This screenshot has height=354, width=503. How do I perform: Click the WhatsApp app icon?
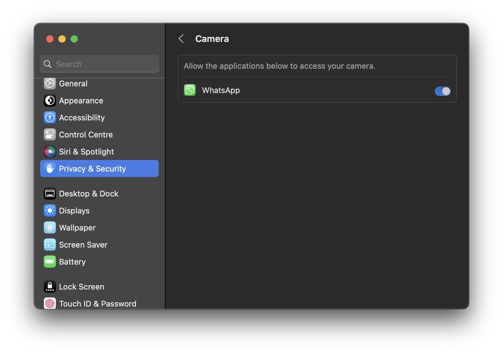point(189,90)
